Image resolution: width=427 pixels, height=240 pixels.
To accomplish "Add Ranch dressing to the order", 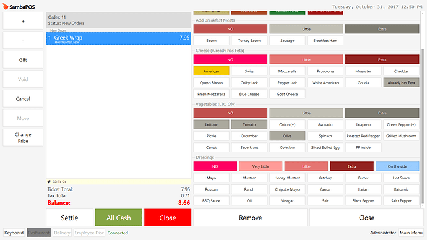I will point(249,189).
